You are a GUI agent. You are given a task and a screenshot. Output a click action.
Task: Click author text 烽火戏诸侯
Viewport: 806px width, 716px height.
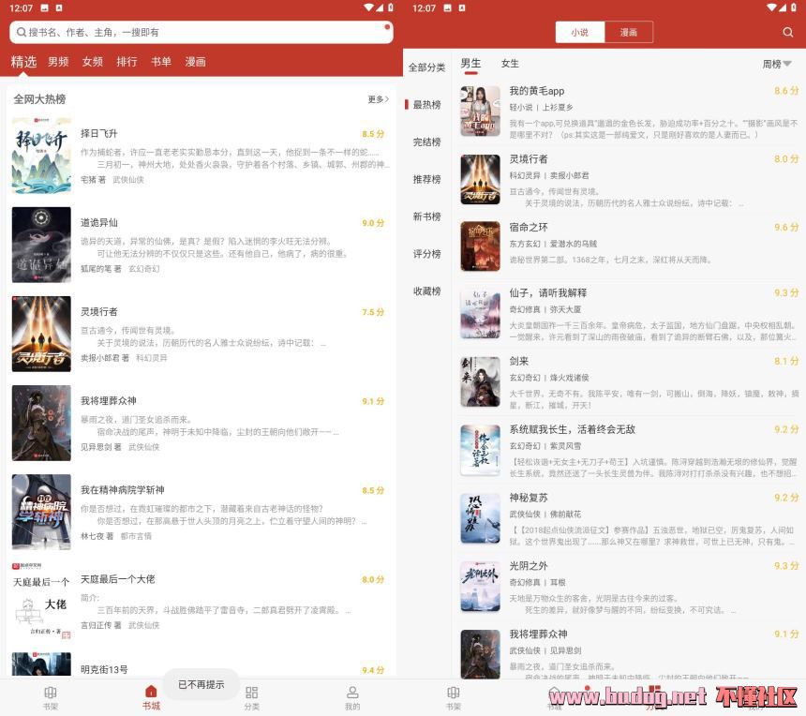pyautogui.click(x=569, y=378)
